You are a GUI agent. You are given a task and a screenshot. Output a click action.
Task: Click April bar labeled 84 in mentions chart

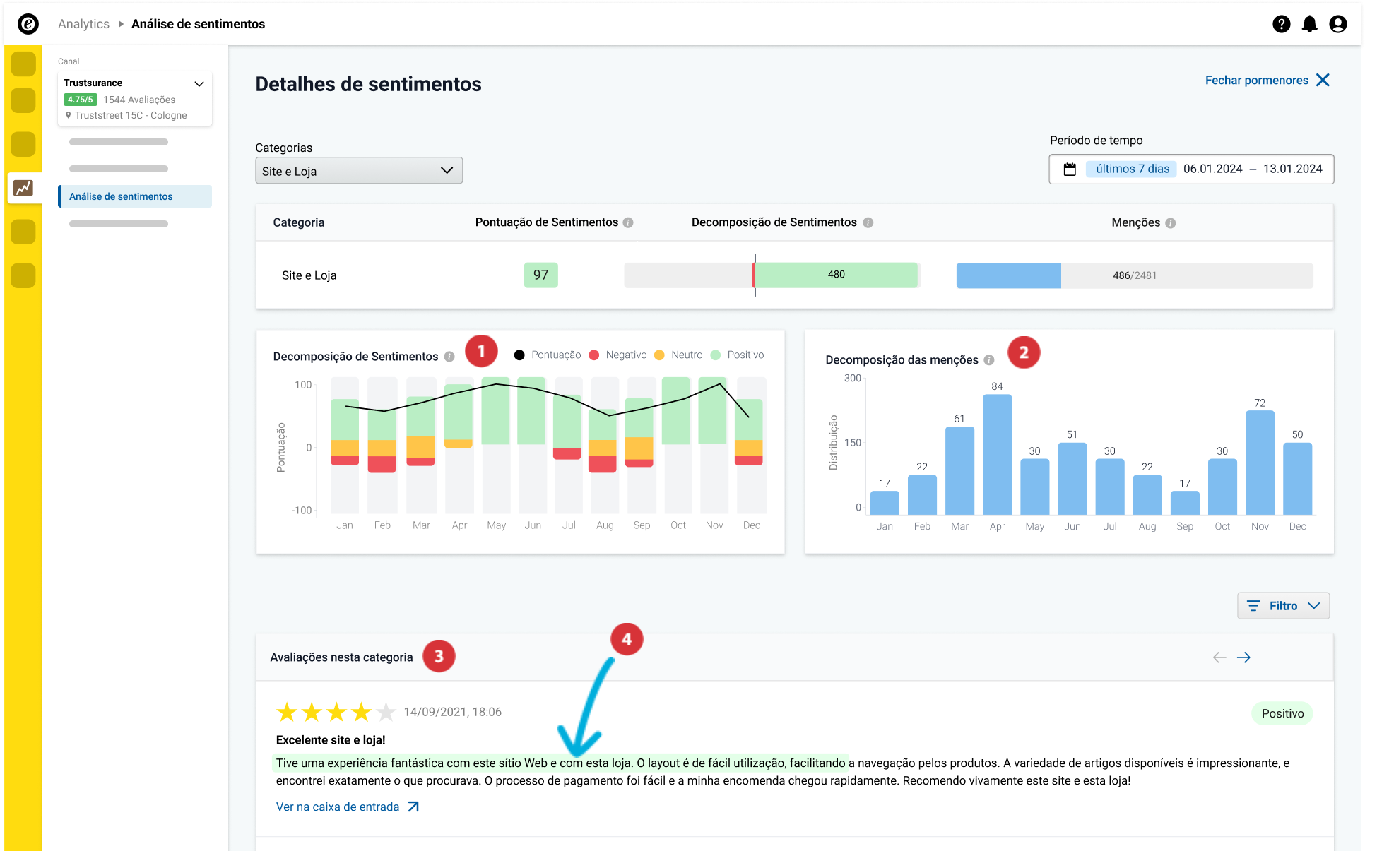coord(997,454)
